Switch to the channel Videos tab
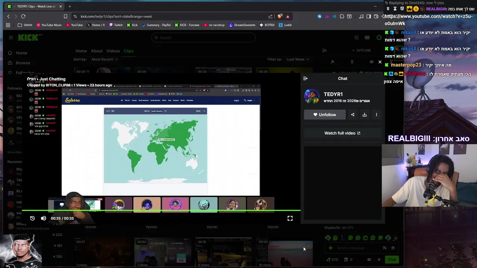 point(113,51)
